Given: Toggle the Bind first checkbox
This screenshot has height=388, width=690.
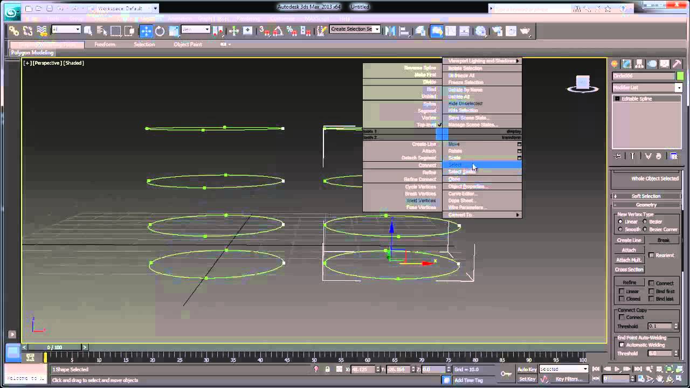Looking at the screenshot, I should (652, 291).
